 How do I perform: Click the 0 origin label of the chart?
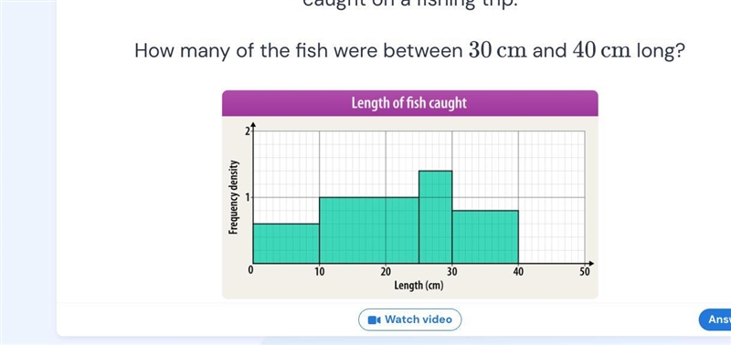250,270
